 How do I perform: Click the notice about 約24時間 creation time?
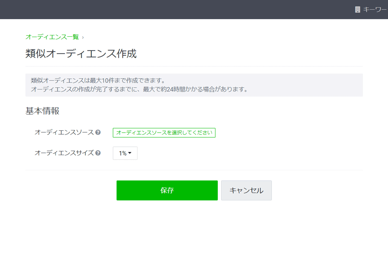click(139, 89)
